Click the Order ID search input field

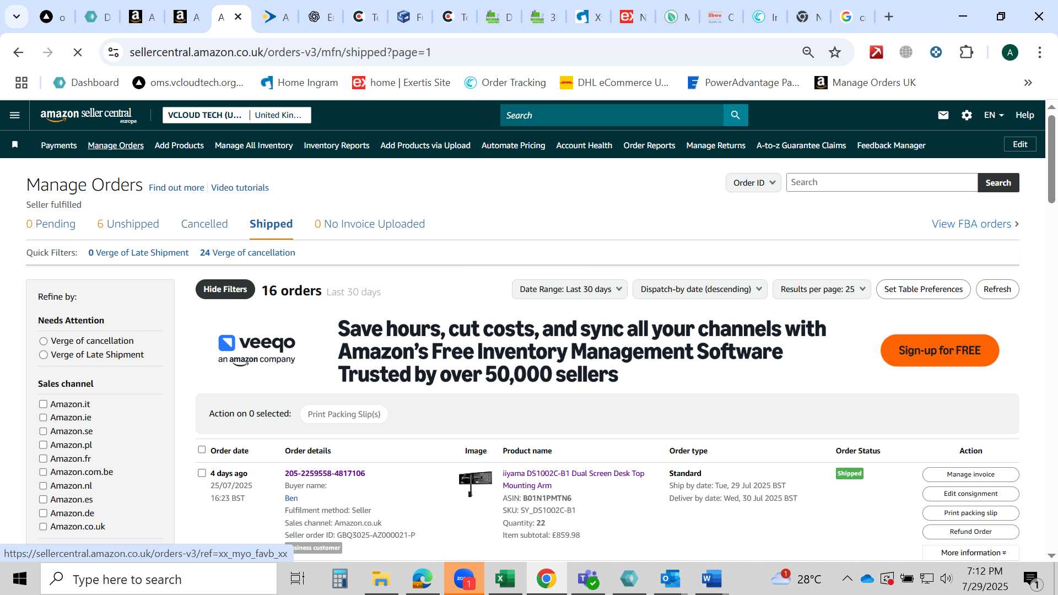click(x=882, y=183)
